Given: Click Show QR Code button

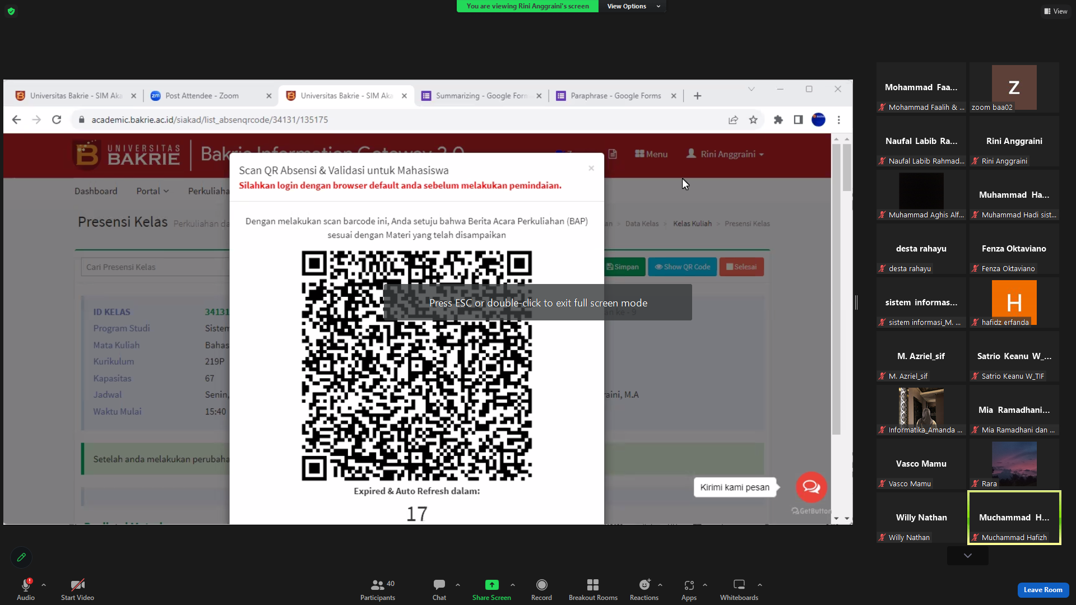Looking at the screenshot, I should pyautogui.click(x=683, y=267).
